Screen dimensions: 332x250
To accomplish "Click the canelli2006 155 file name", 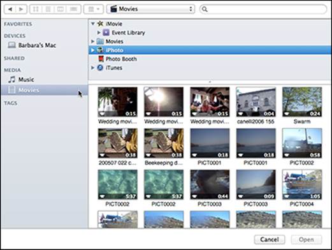I will (x=256, y=122).
